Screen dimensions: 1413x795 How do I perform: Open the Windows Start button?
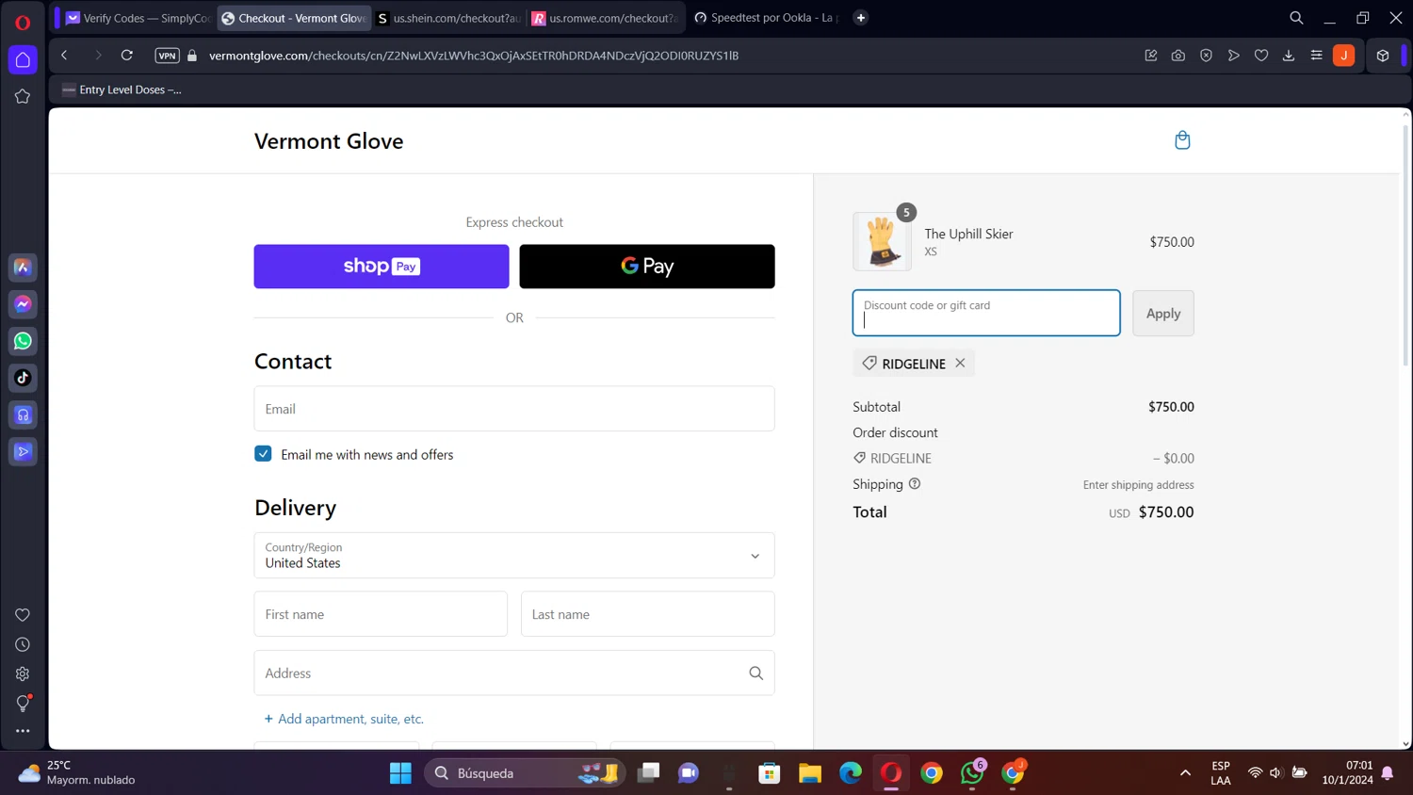[400, 773]
